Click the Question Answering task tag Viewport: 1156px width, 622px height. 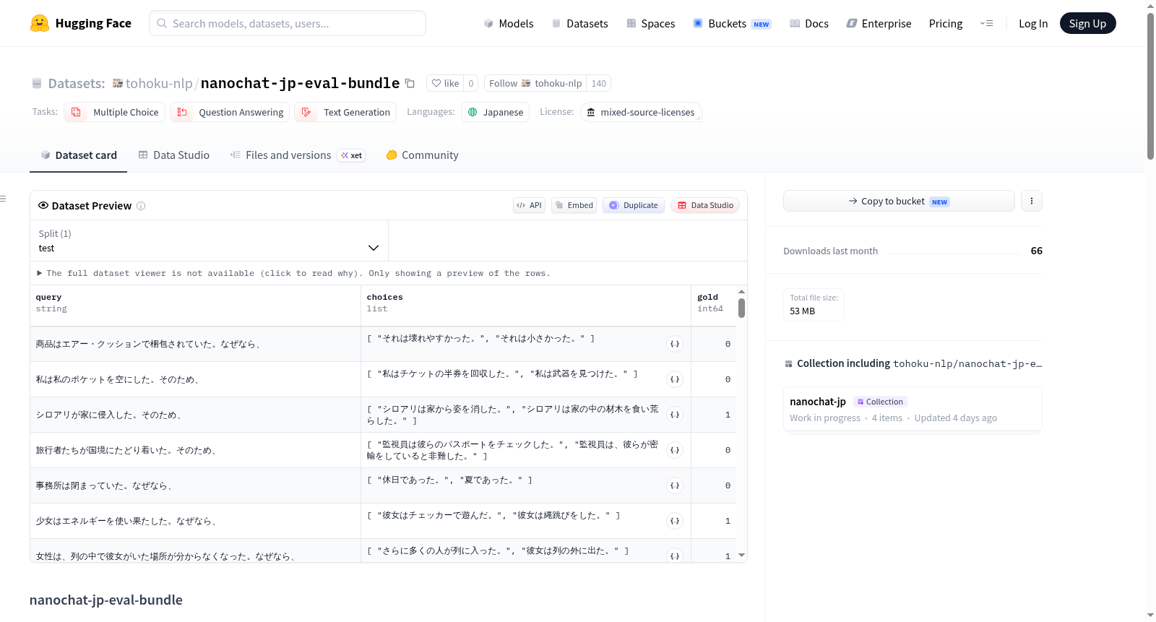230,112
